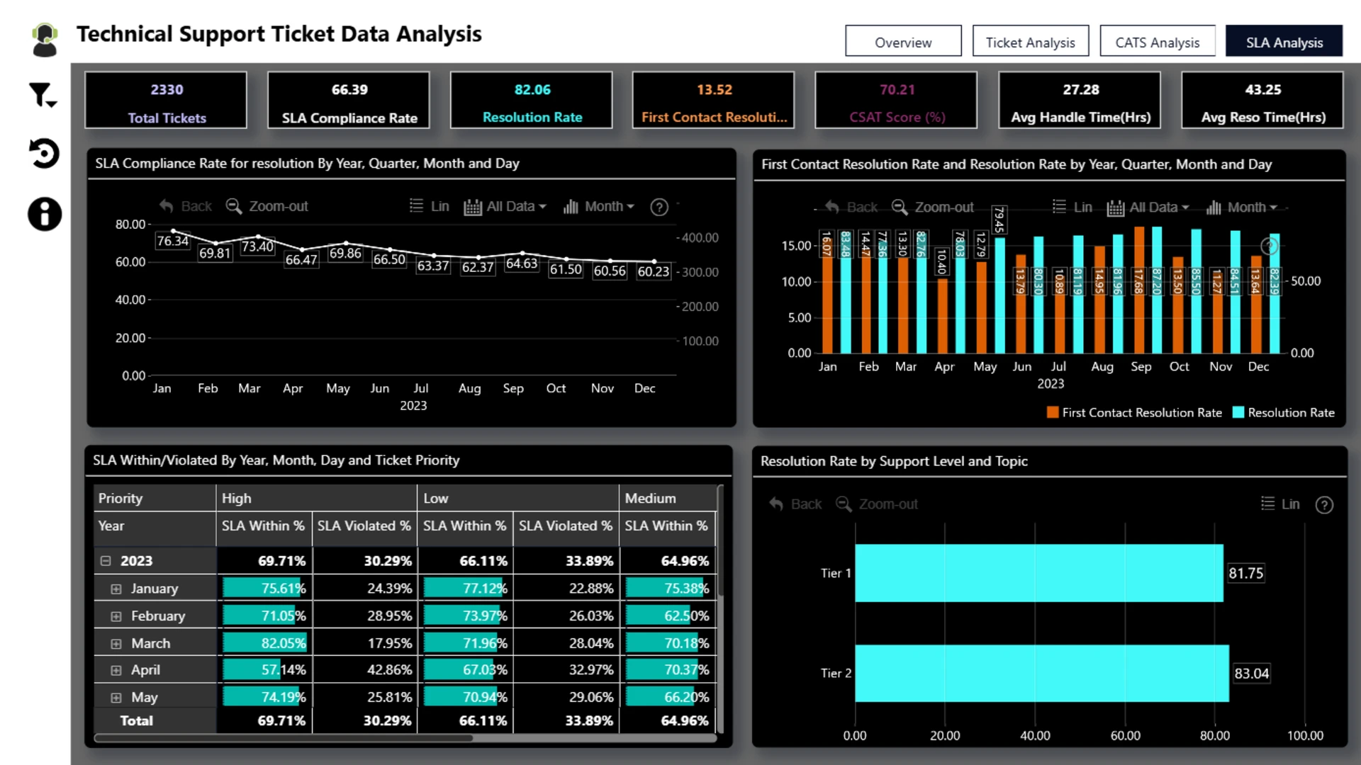
Task: Click the horizontal scrollbar under priority table
Action: 284,738
